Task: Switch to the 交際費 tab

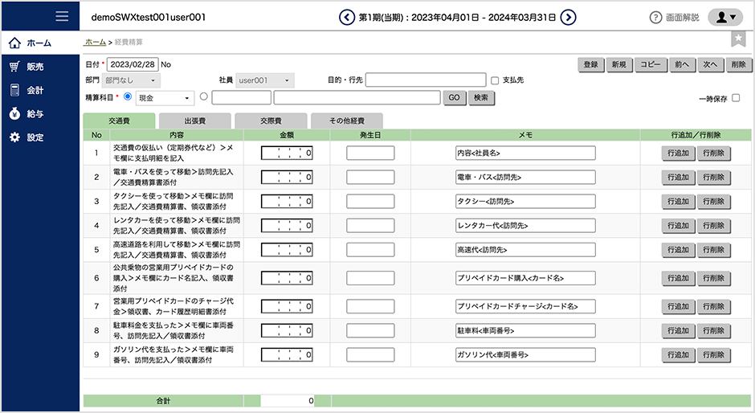Action: coord(271,121)
